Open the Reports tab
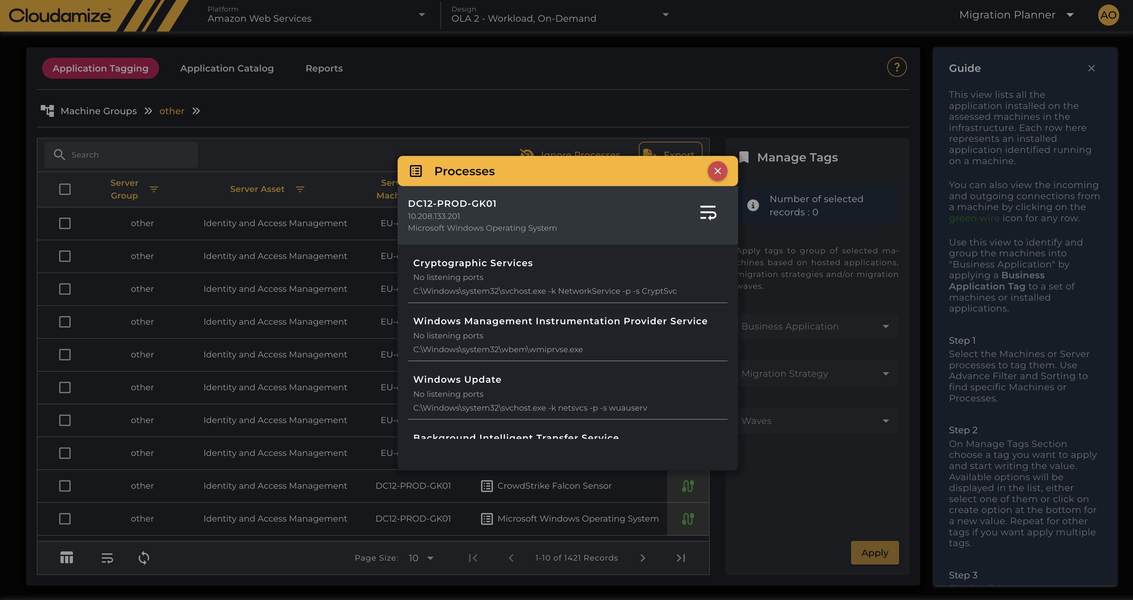Screen dimensions: 1133x600 point(324,69)
